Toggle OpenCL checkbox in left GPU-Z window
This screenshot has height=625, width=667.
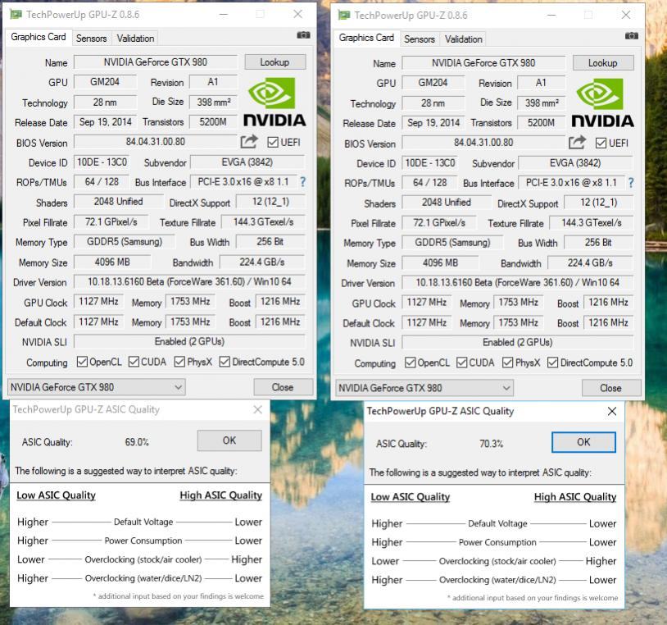(x=82, y=362)
